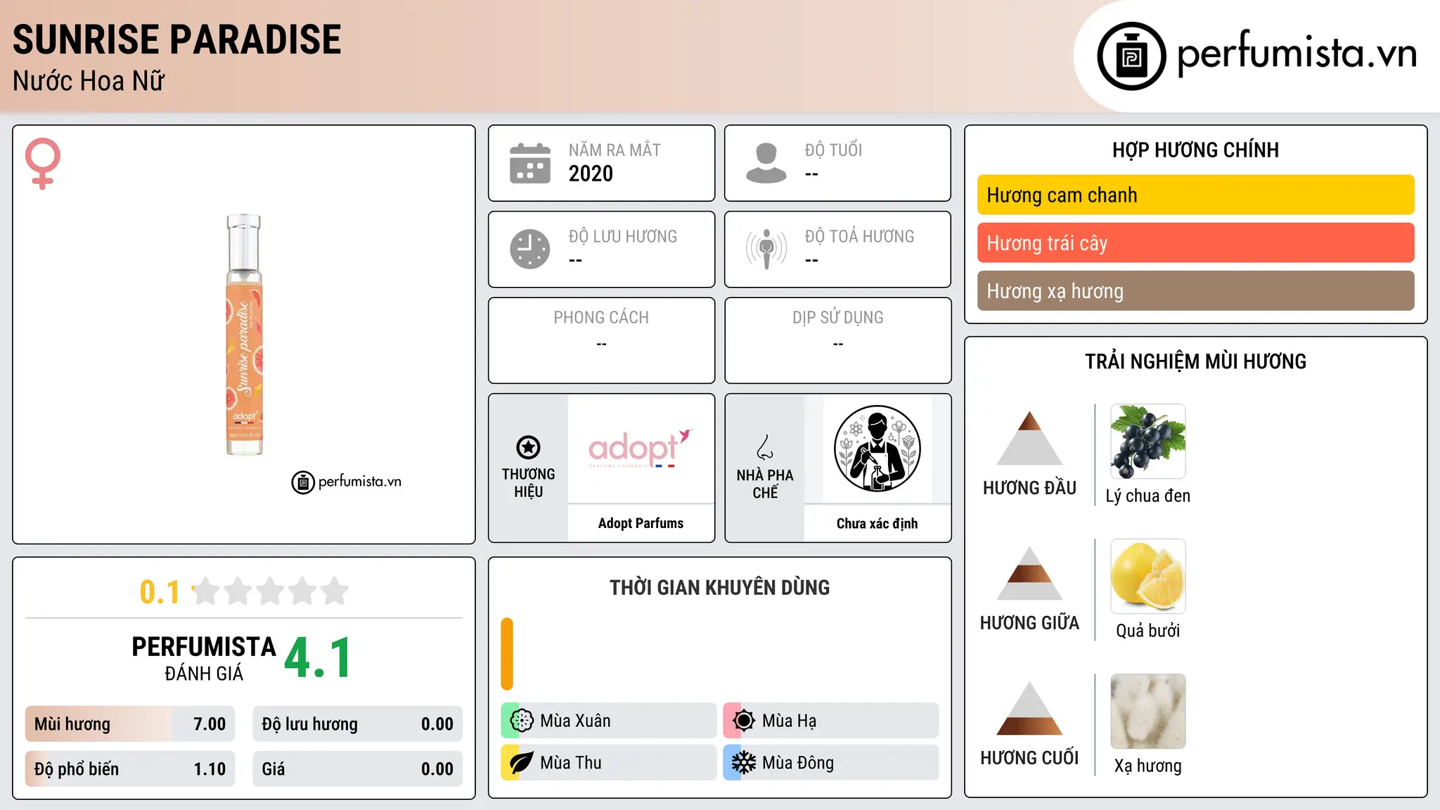Screen dimensions: 1440x810
Task: Click the Thời gian khuyên dùng heading
Action: [x=720, y=588]
